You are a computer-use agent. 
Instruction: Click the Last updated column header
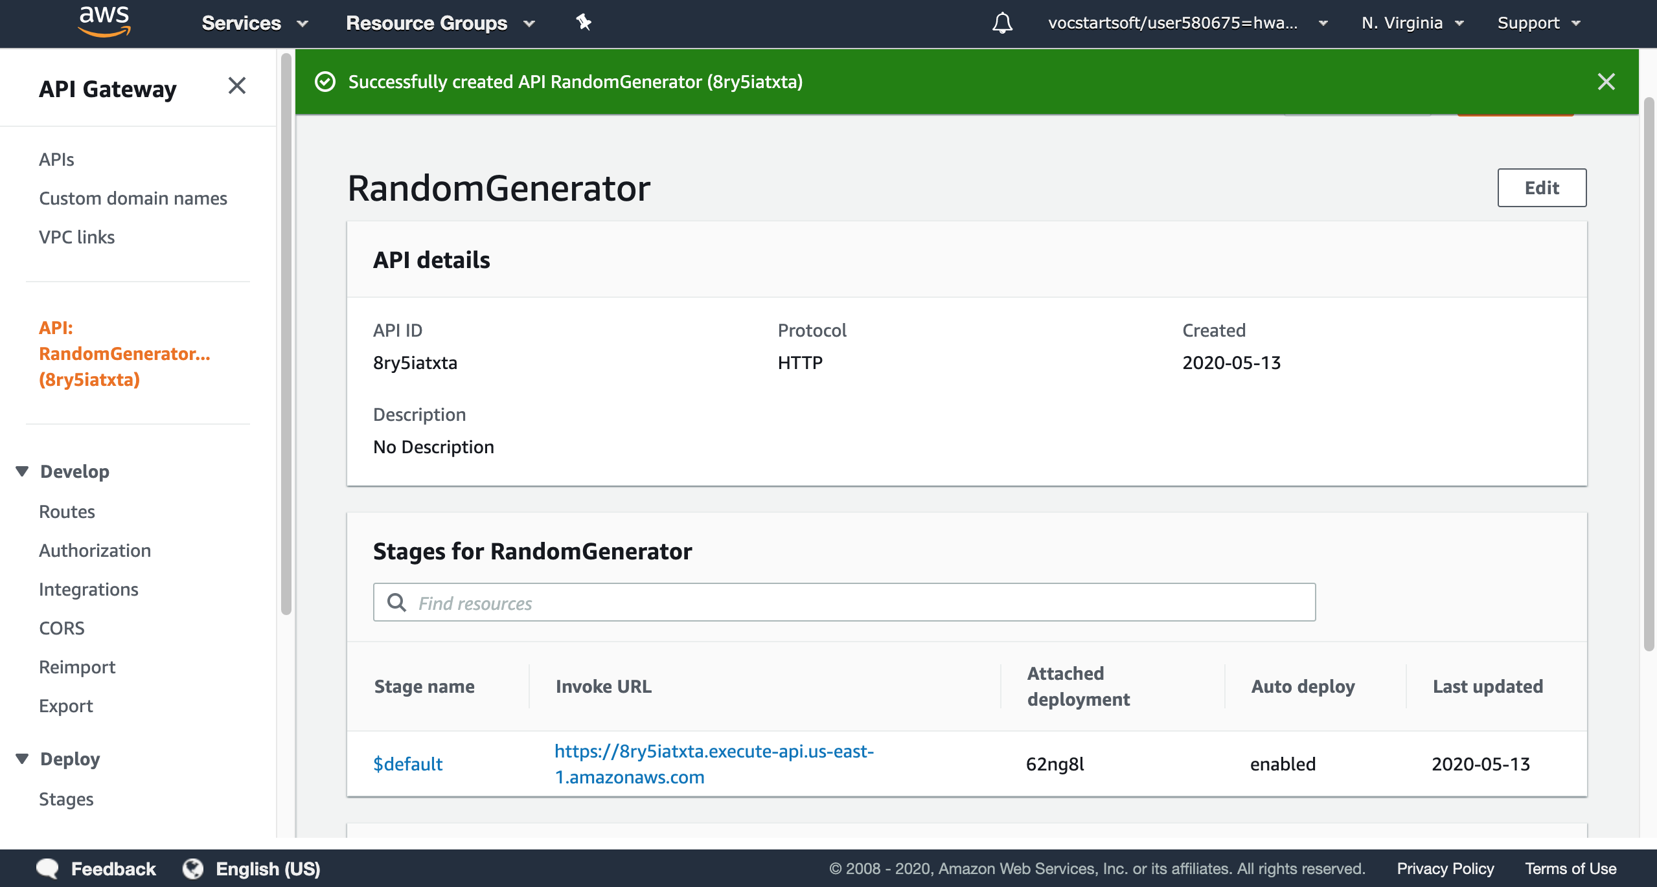click(x=1488, y=686)
